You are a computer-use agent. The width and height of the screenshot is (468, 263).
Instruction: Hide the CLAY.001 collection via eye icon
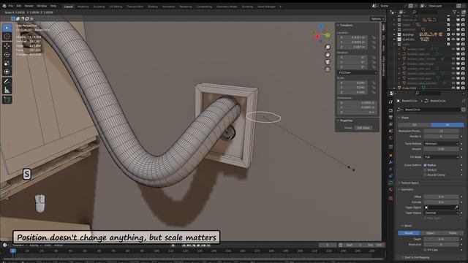(x=453, y=39)
